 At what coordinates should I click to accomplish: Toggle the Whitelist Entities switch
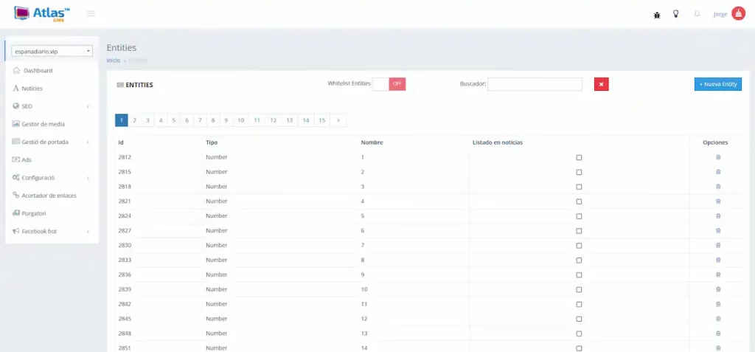[389, 84]
